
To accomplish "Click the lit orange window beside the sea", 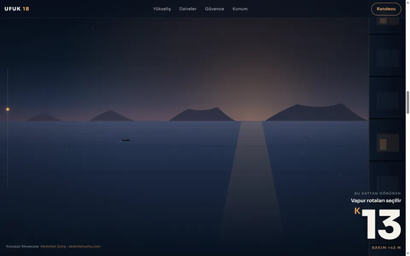I will [383, 145].
